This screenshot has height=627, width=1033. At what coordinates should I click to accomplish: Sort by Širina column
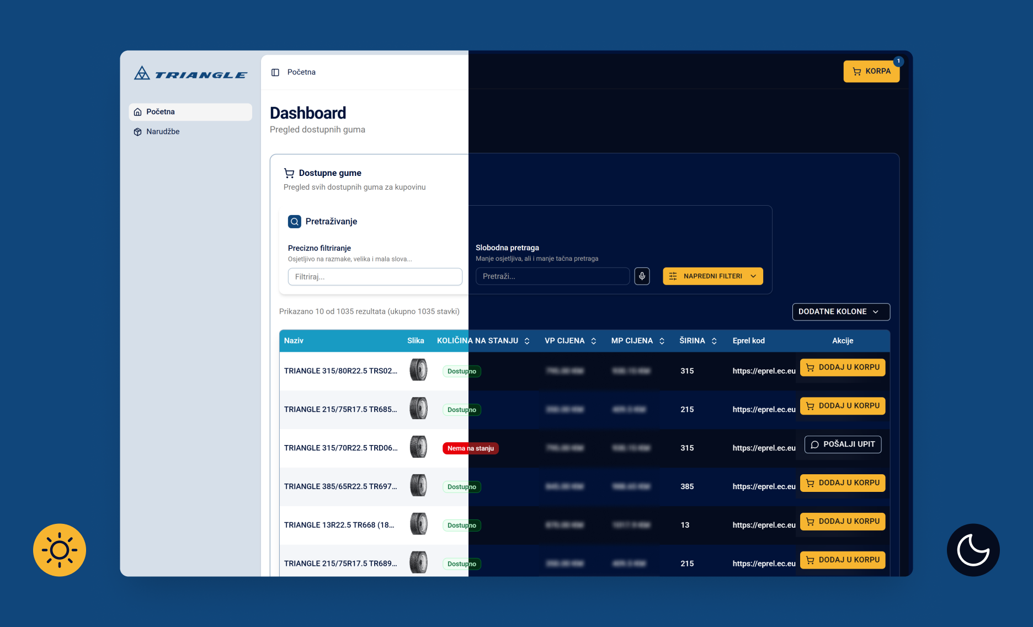tap(698, 341)
